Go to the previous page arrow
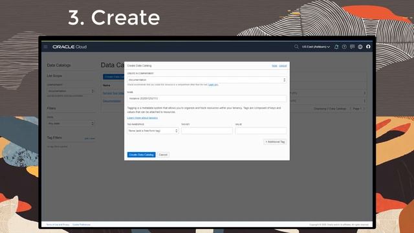The height and width of the screenshot is (233, 414). click(351, 109)
